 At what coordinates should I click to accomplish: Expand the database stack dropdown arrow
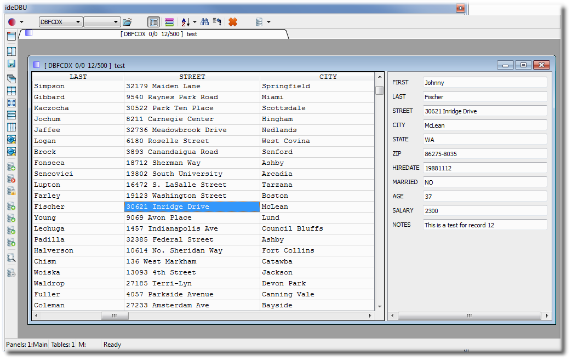(x=268, y=22)
